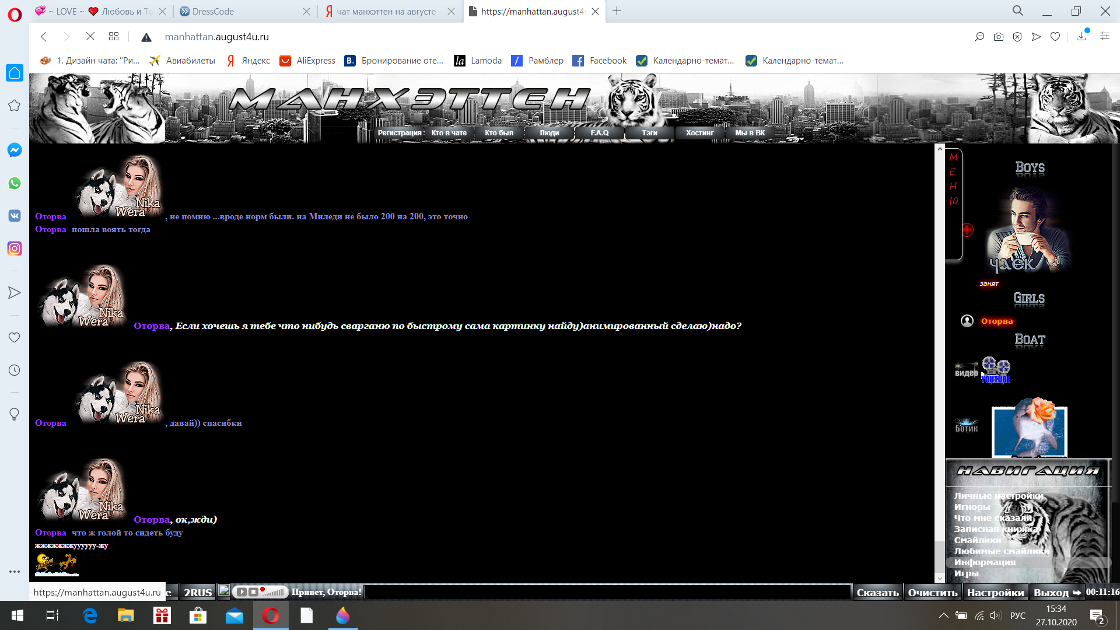The height and width of the screenshot is (630, 1120).
Task: Open sidebar heart pinboards icon
Action: click(x=15, y=338)
